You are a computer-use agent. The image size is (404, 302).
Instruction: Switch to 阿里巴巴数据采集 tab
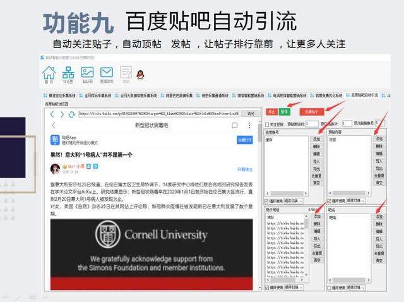pos(177,95)
